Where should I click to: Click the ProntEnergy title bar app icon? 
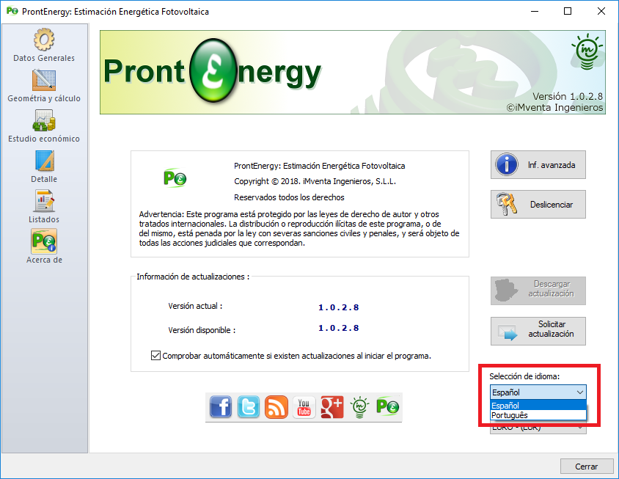(x=12, y=11)
